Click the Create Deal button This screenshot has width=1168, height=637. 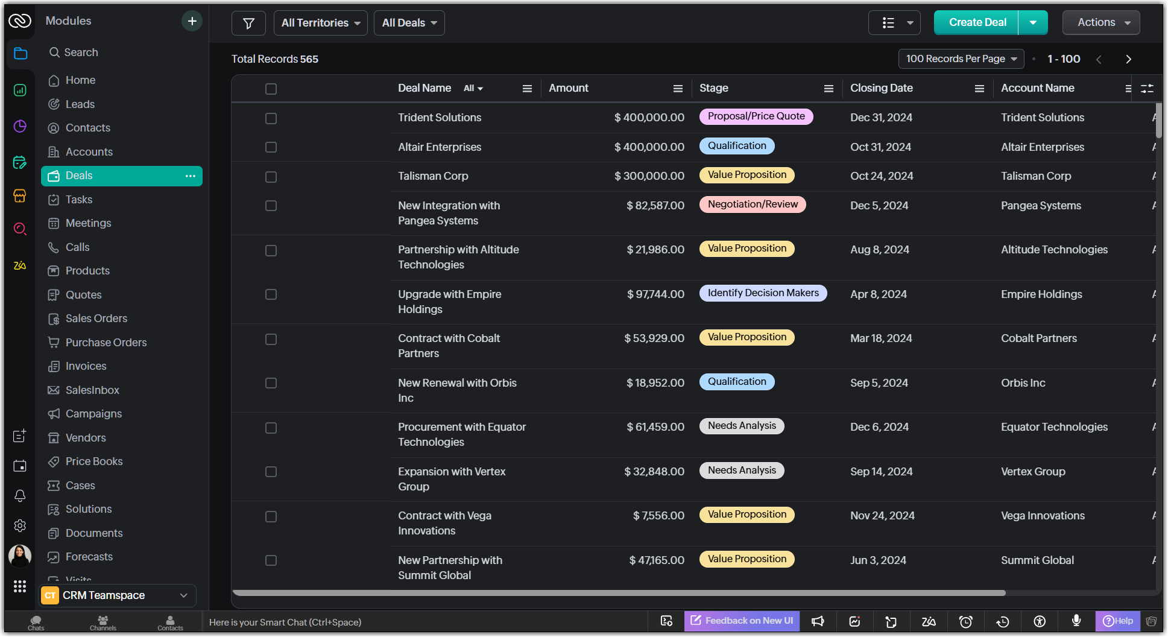pyautogui.click(x=977, y=23)
